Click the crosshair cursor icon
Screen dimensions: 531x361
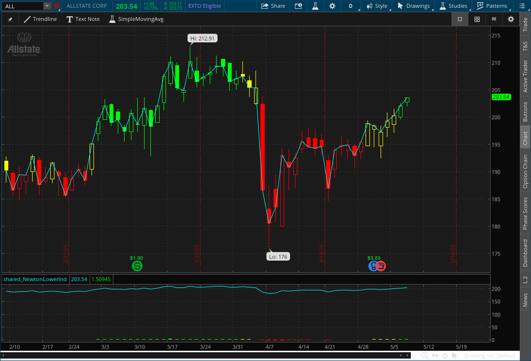[x=445, y=356]
